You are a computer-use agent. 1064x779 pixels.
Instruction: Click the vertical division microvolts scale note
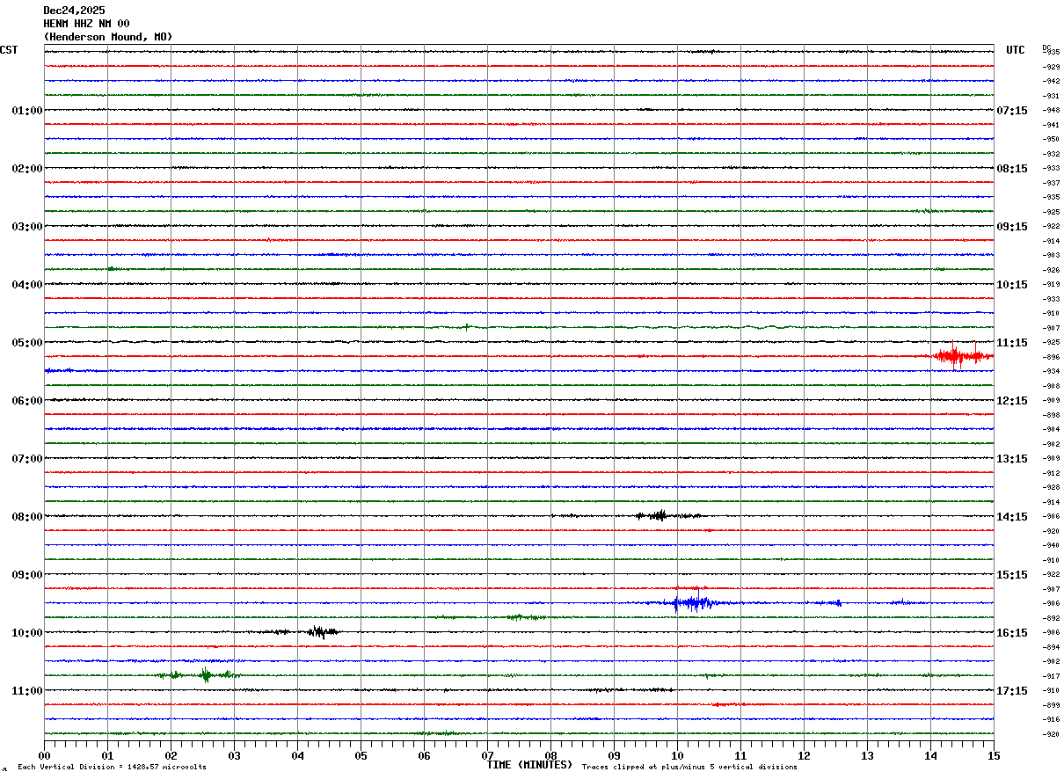coord(112,768)
